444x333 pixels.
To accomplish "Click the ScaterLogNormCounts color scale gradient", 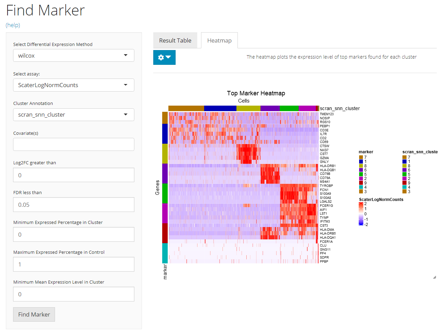I will point(361,214).
